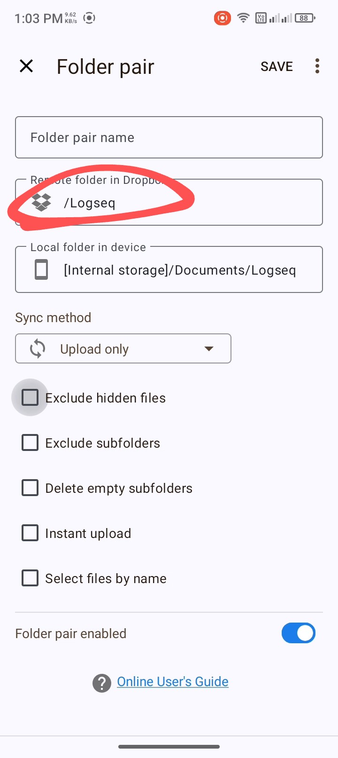Tap the Folder pair name field
Screen dimensions: 338x758
coord(169,137)
